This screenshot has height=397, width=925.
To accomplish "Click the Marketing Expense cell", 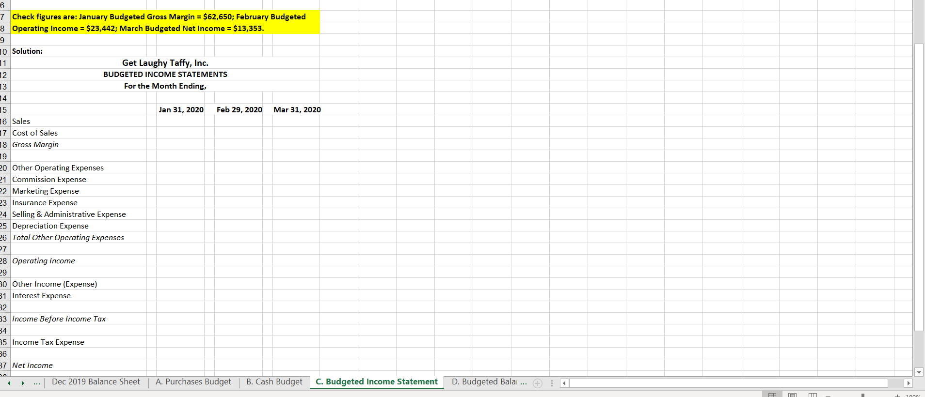I will (x=79, y=191).
